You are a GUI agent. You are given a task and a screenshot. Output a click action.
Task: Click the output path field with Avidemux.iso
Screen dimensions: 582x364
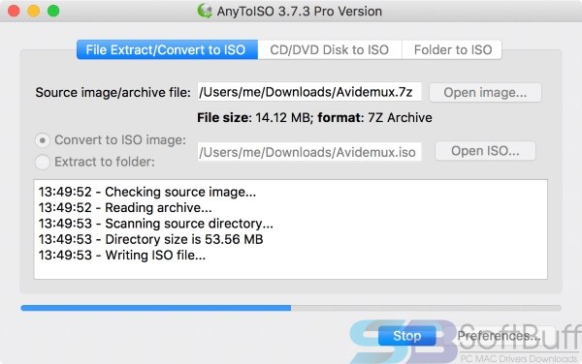(309, 152)
